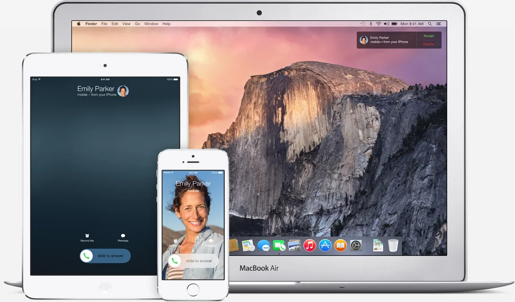The height and width of the screenshot is (302, 515).
Task: Open the Trash in the Dock
Action: (393, 245)
